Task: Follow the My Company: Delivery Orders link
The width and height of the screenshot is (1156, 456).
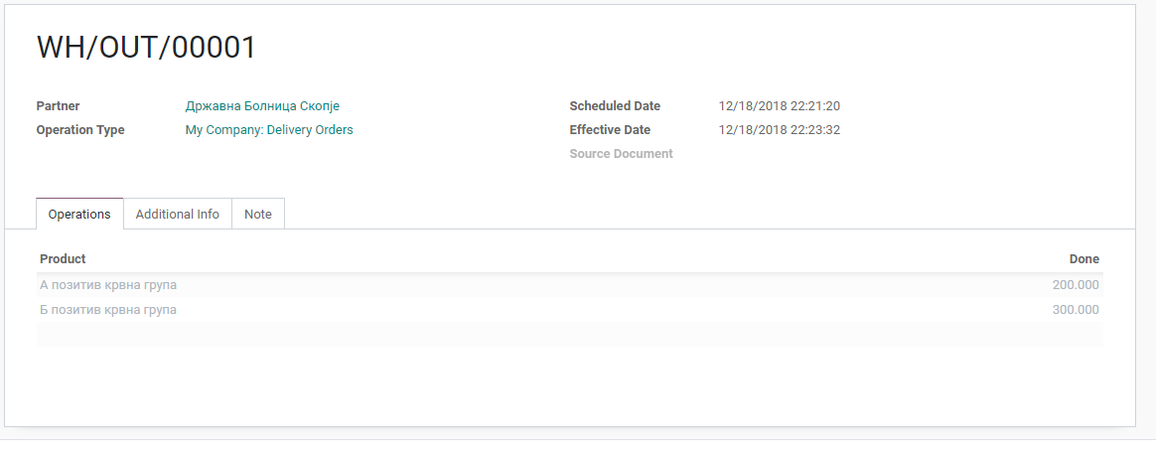Action: point(269,130)
